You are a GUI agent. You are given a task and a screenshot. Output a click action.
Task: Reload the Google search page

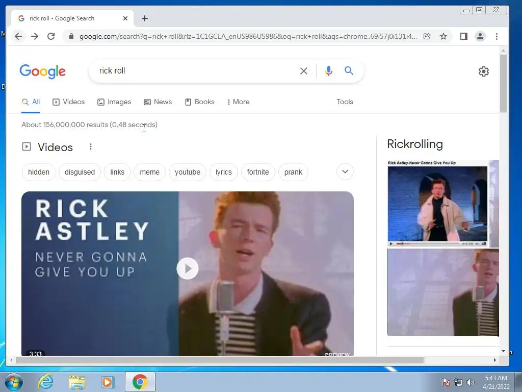pyautogui.click(x=51, y=36)
